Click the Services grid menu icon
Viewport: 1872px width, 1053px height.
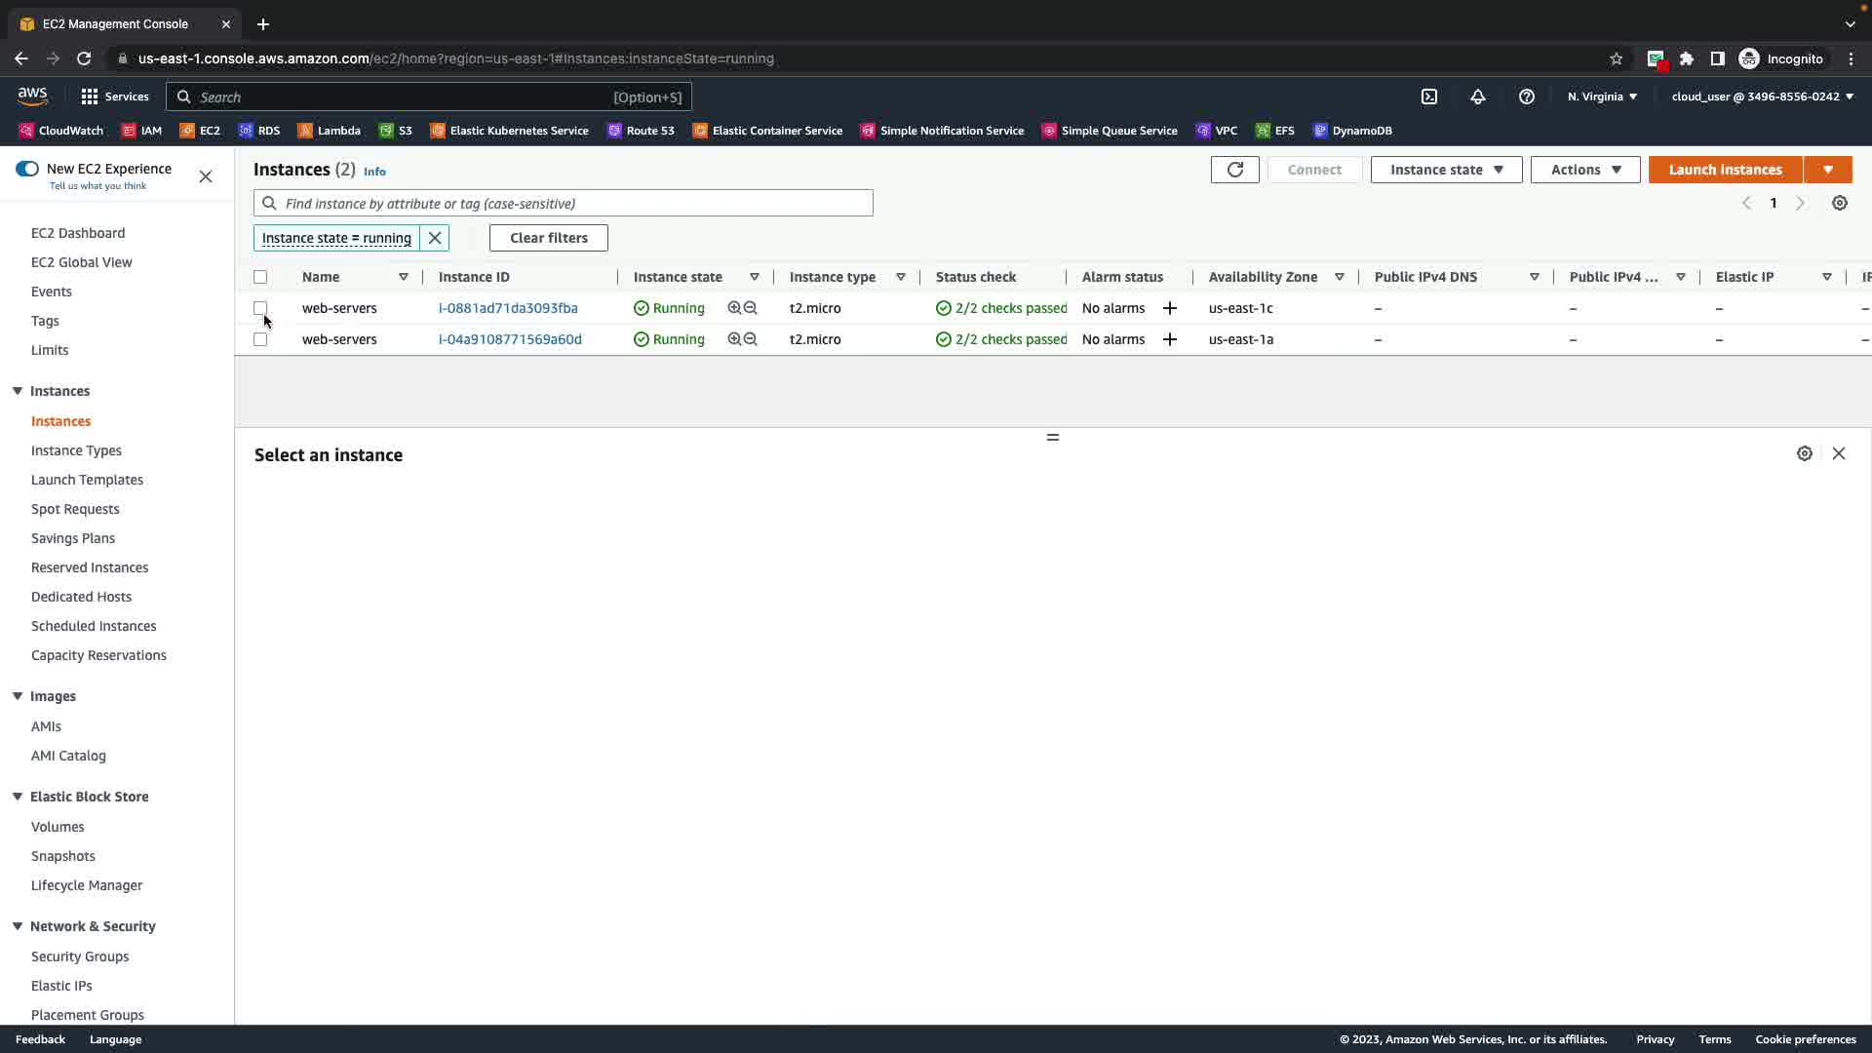[90, 97]
